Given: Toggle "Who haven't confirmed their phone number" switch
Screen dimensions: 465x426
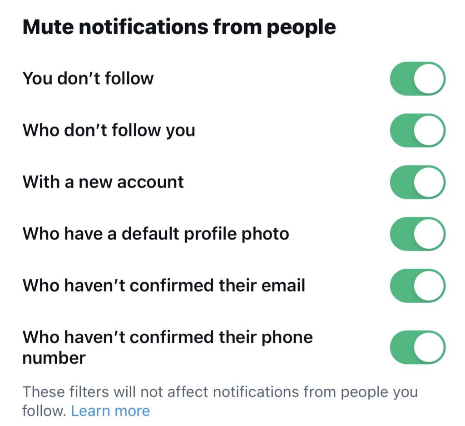Looking at the screenshot, I should pos(418,347).
